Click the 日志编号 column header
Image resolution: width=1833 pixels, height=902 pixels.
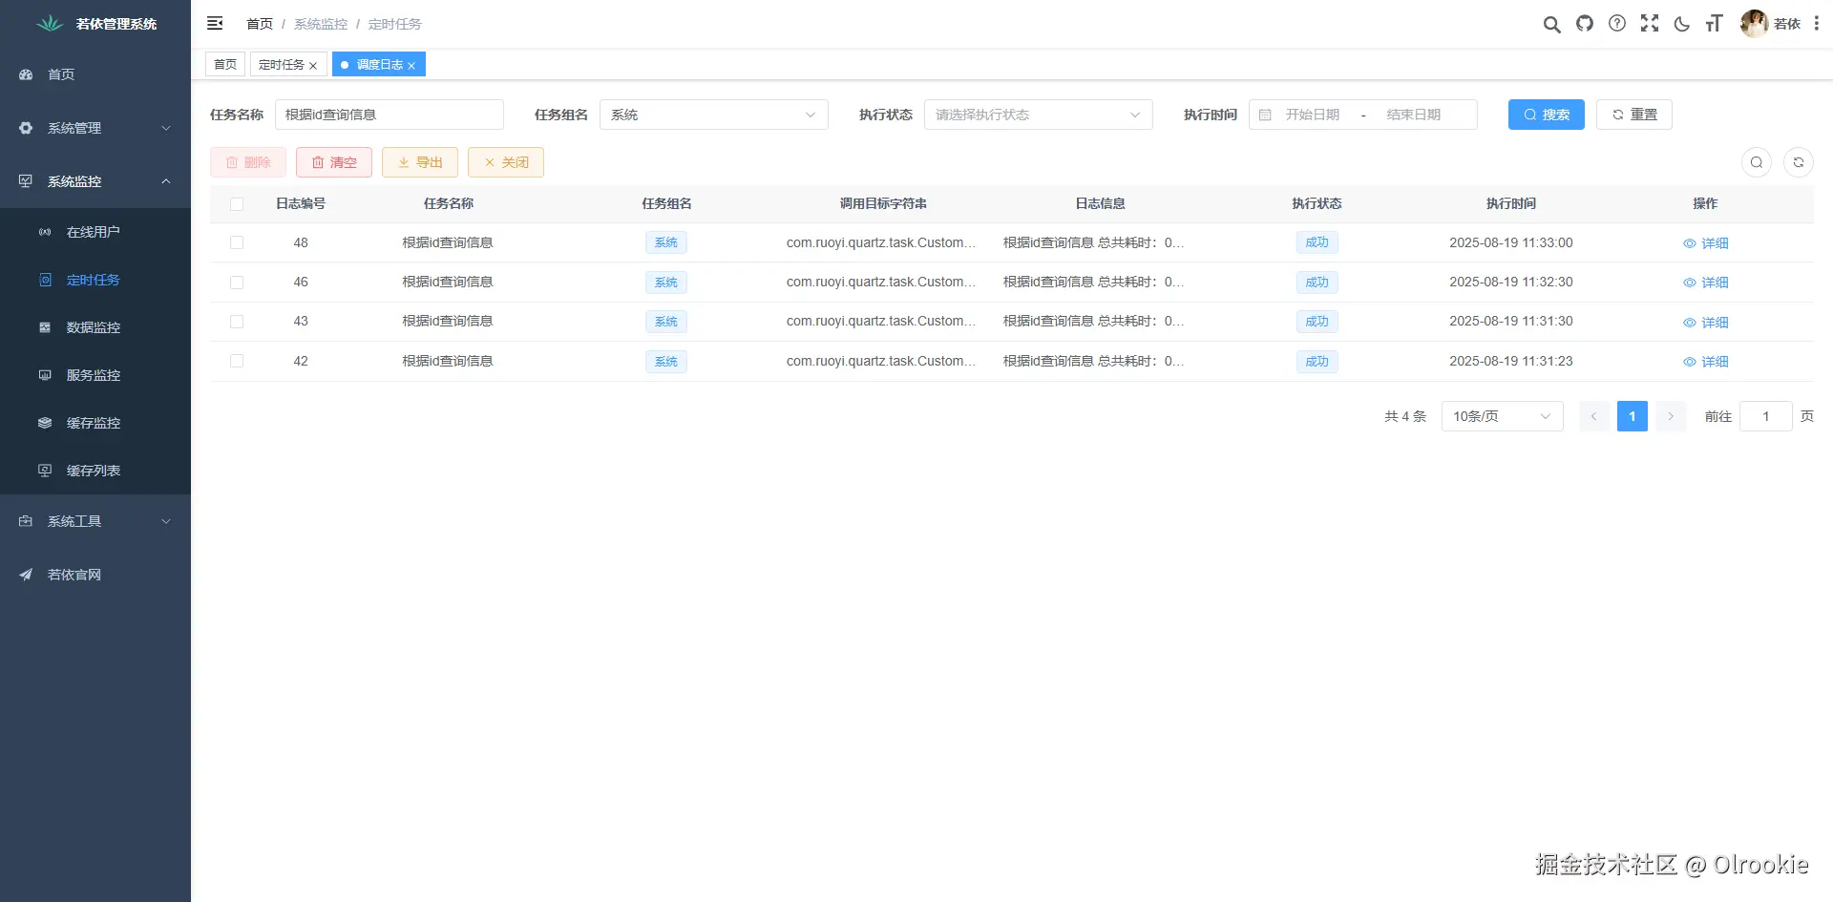tap(301, 203)
